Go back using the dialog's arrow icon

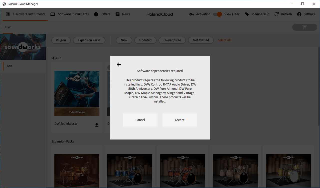point(119,64)
